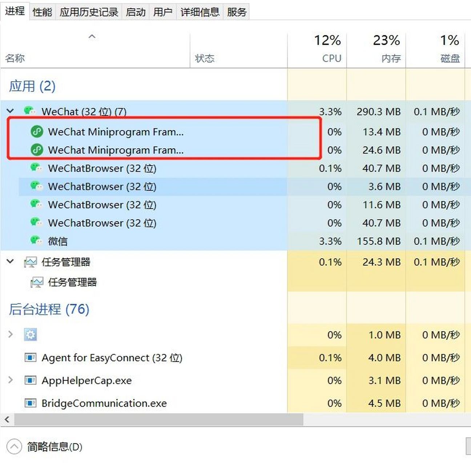Click the circled up-arrow icon beside 简略信息
The width and height of the screenshot is (471, 466).
[14, 446]
